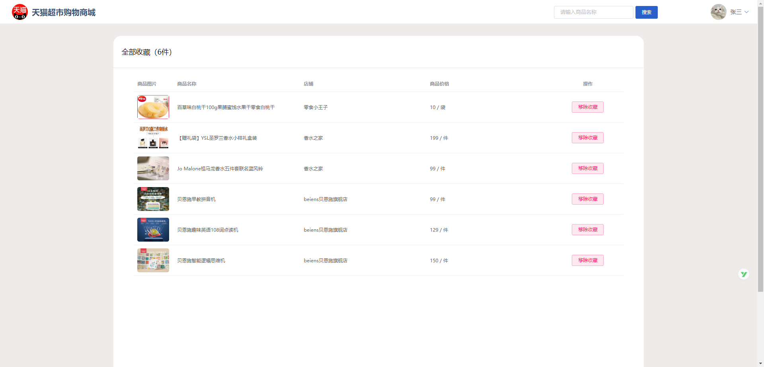The height and width of the screenshot is (367, 764).
Task: Click the price 150 / 件
Action: (x=439, y=261)
